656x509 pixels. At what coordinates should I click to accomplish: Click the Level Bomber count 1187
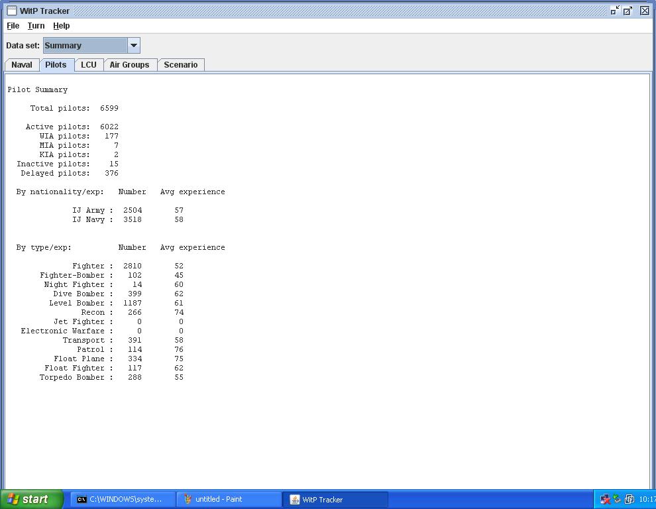pyautogui.click(x=133, y=303)
